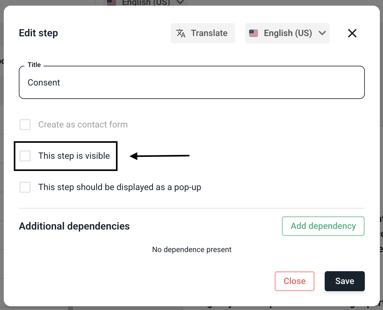Viewport: 383px width, 310px height.
Task: Click the Translate language icon
Action: tap(181, 33)
